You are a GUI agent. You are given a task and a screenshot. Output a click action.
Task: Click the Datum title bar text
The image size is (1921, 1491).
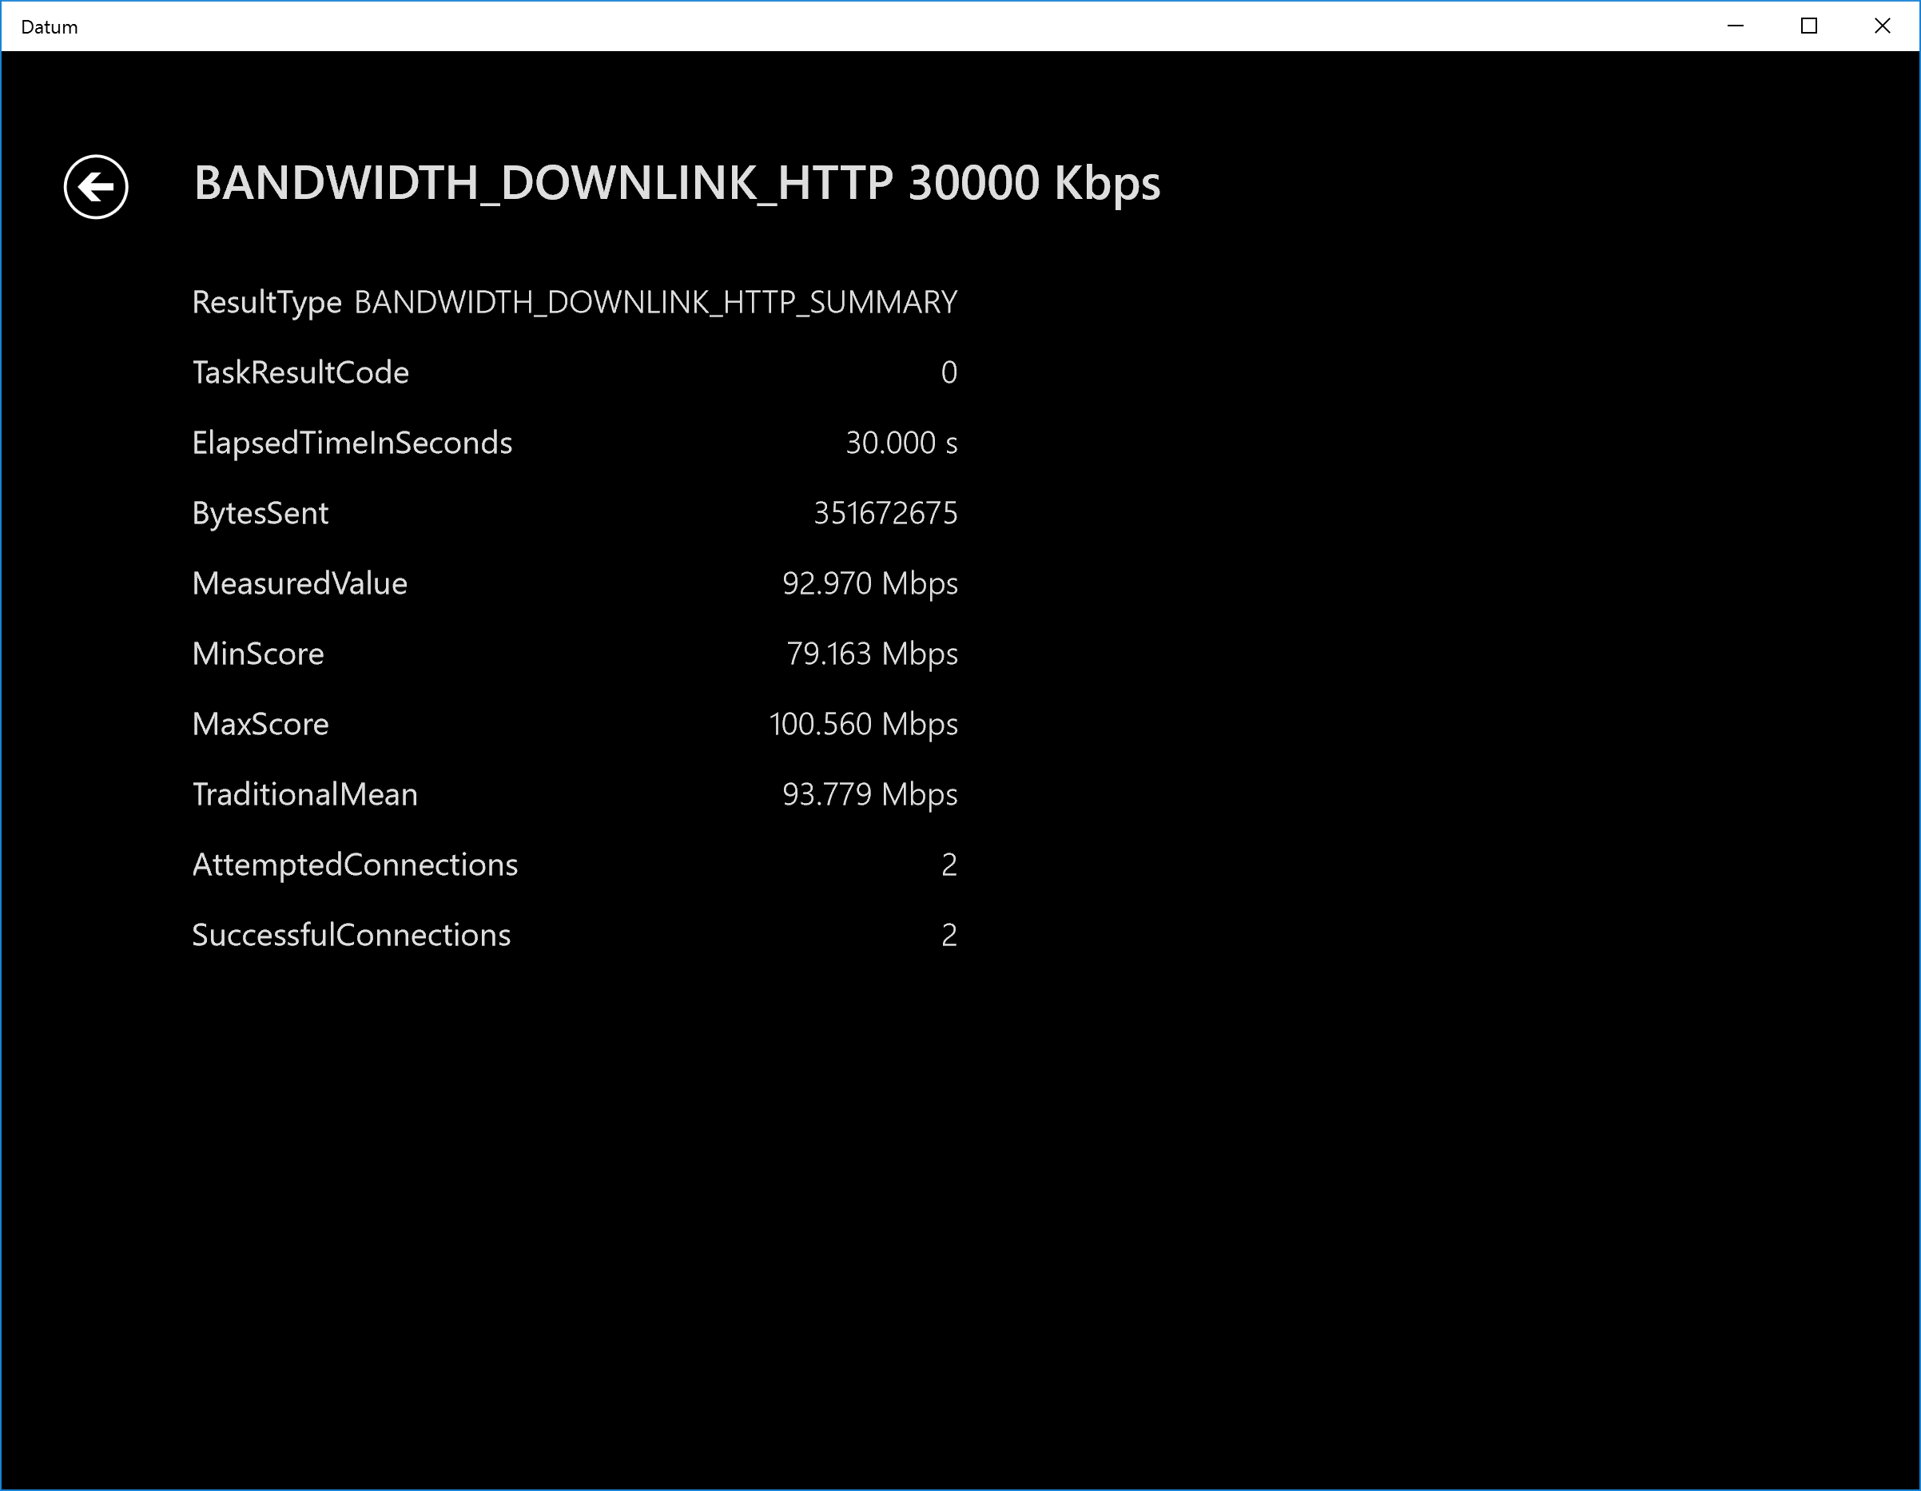click(x=50, y=27)
